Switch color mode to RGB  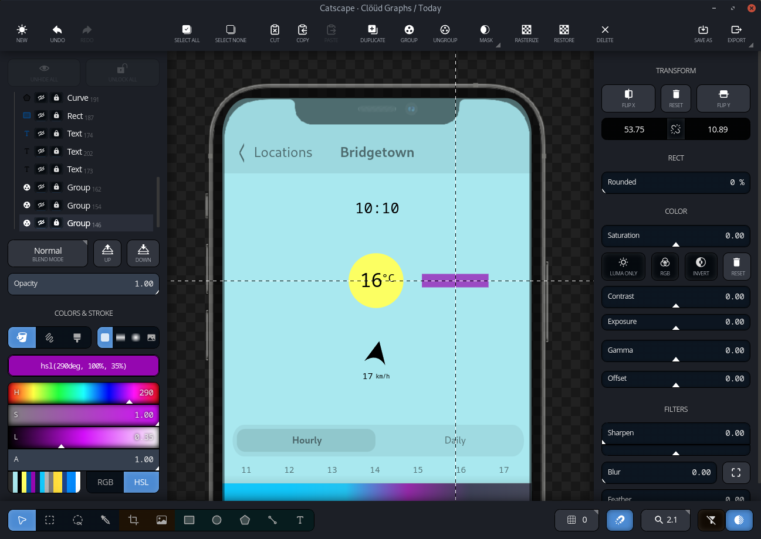[106, 482]
